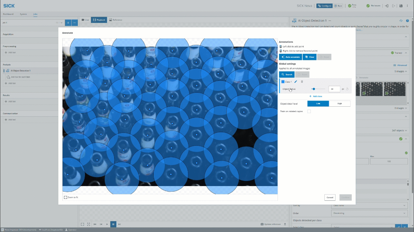414x232 pixels.
Task: Click the Auto annotate button
Action: click(290, 57)
